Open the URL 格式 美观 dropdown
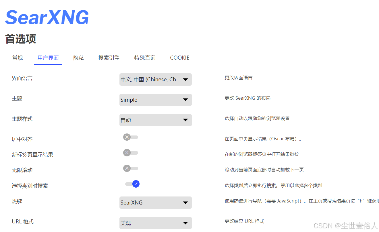Image resolution: width=379 pixels, height=232 pixels. 155,223
